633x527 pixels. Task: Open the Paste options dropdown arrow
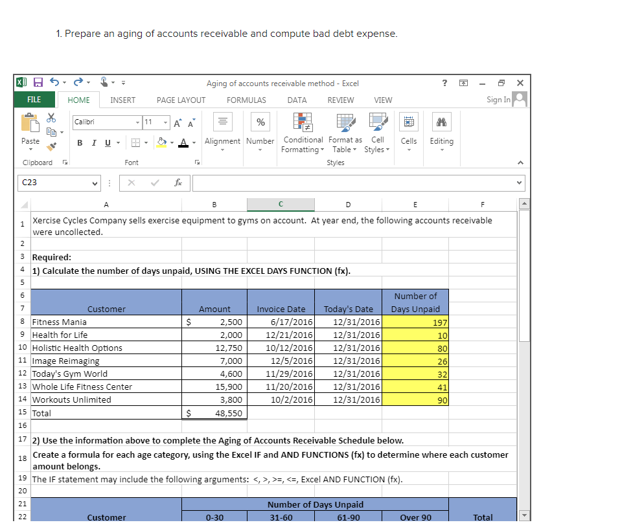click(30, 150)
